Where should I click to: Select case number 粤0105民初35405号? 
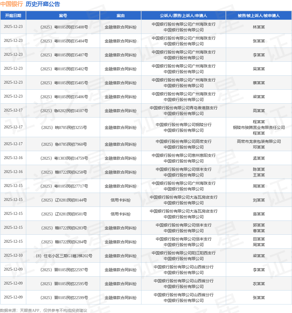[x=64, y=83]
